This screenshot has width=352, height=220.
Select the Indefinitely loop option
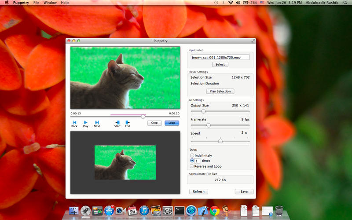point(192,155)
